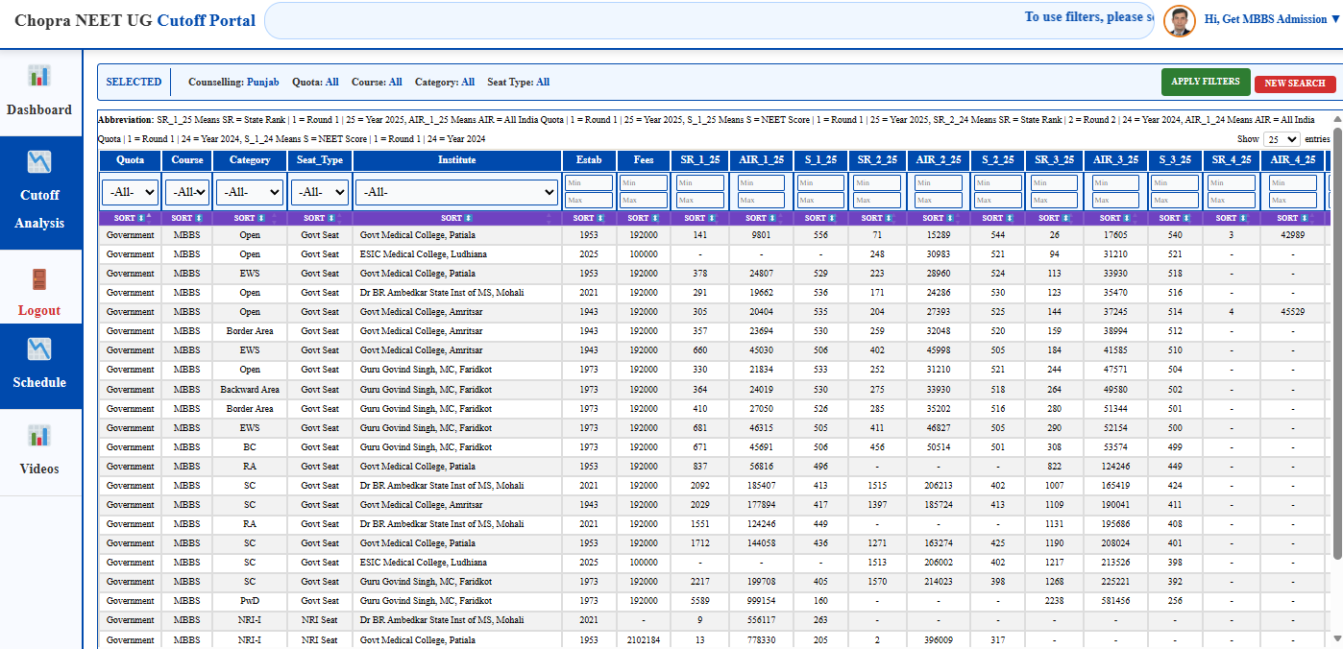Expand the Quota filter dropdown
The height and width of the screenshot is (649, 1343).
point(130,192)
